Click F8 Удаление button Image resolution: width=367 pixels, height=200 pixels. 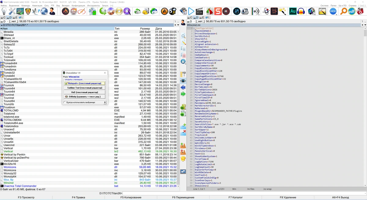(x=288, y=198)
